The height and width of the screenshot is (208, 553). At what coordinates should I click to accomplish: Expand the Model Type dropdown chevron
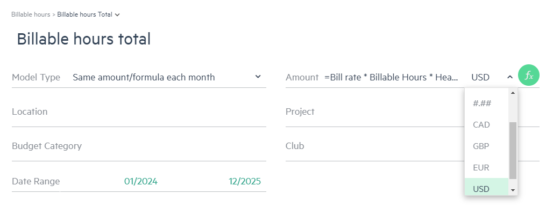[x=258, y=77]
